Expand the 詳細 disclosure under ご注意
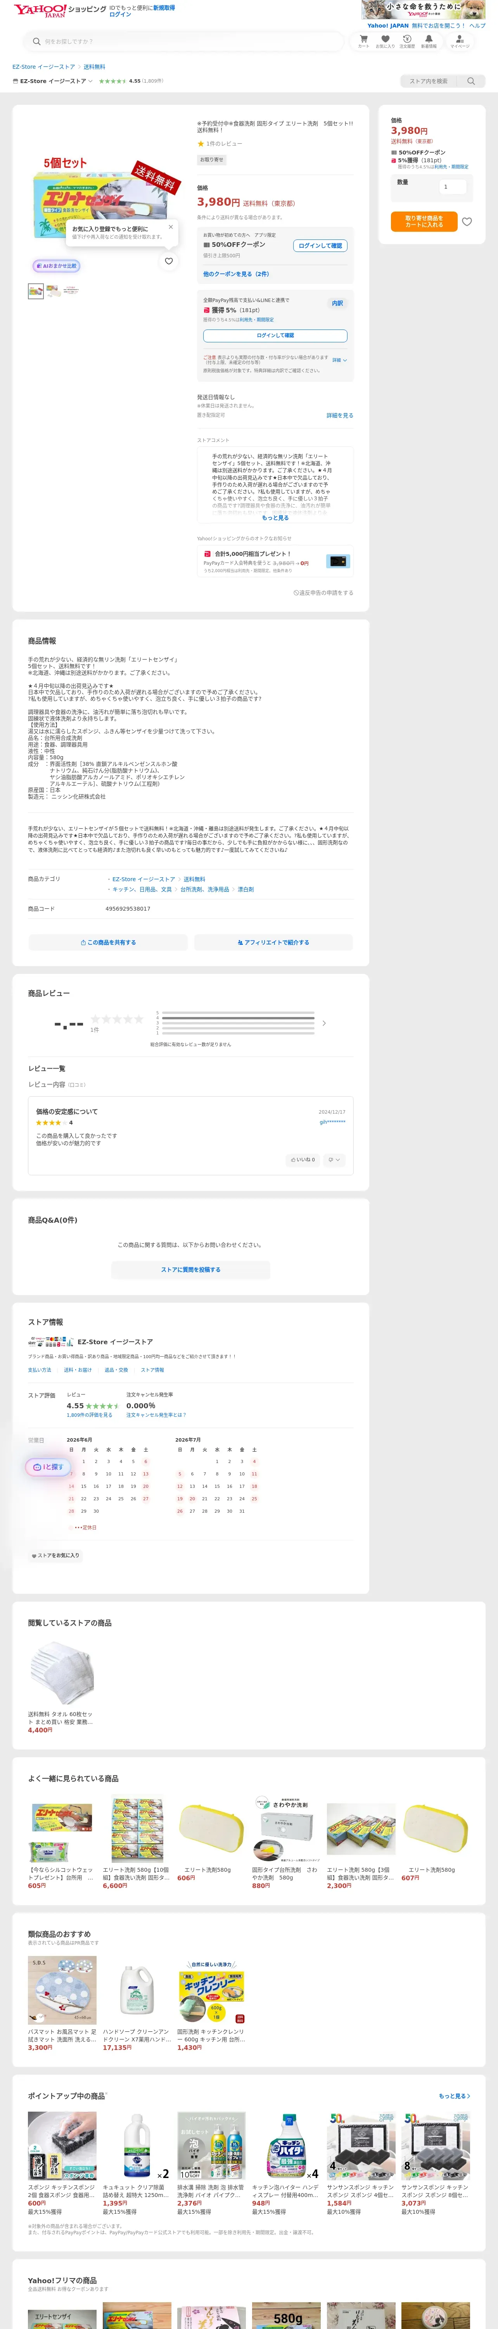 coord(340,360)
